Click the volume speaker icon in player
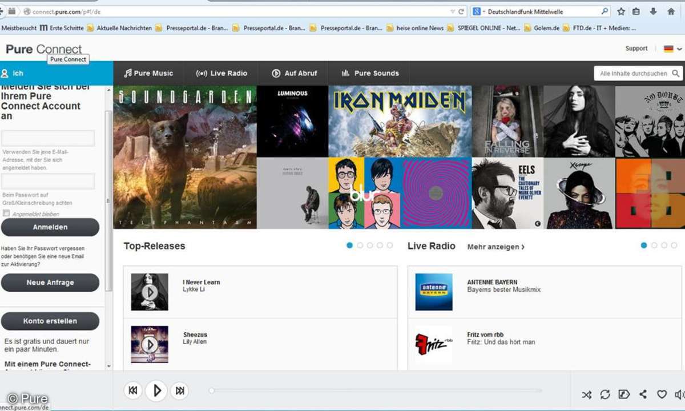The image size is (685, 411). tap(679, 394)
